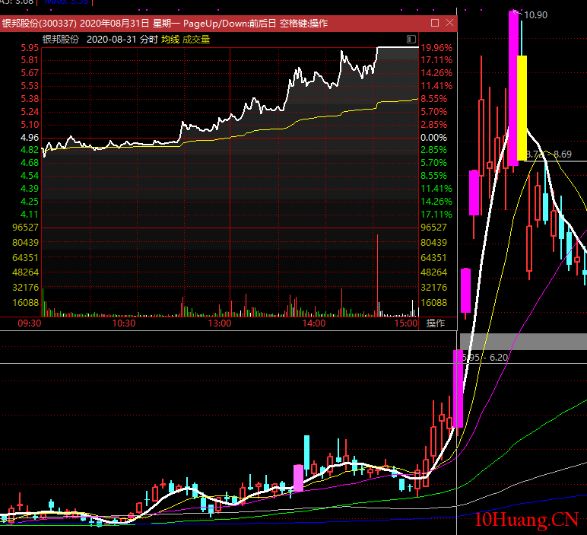Click the small panel icon beside 成交量 header
This screenshot has height=535, width=587.
[x=411, y=39]
